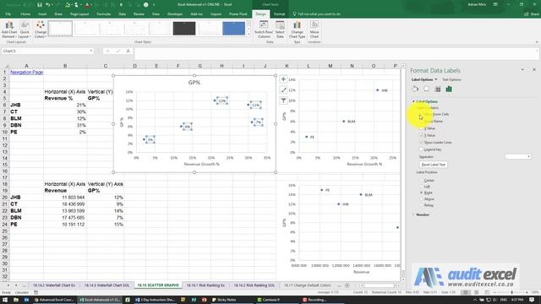
Task: Untick the Y Value checkbox
Action: (x=421, y=135)
